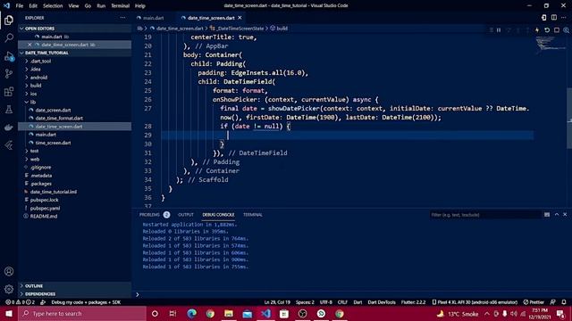This screenshot has height=321, width=572.
Task: Click the Windows taskbar search box
Action: (82, 313)
